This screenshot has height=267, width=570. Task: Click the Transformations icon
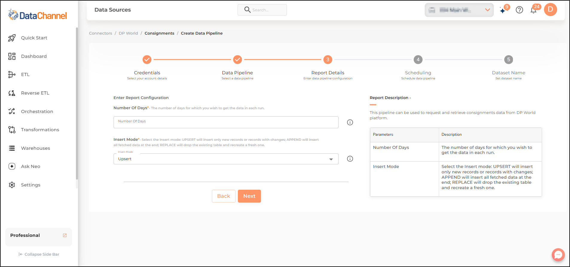point(12,130)
